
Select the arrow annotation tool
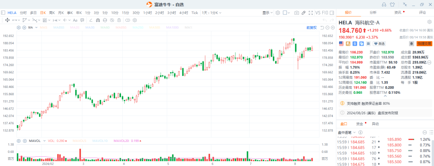tap(65, 20)
